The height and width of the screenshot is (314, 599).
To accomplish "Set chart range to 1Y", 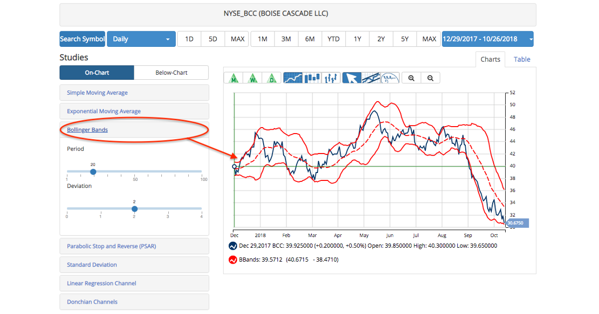I will 357,39.
